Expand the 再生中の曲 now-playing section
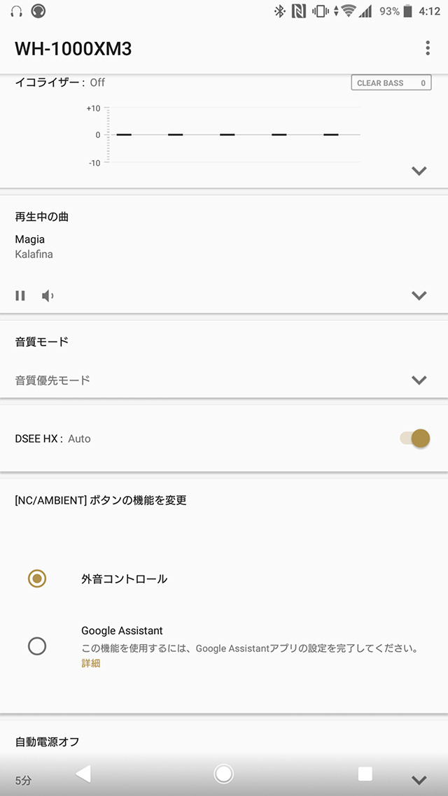The height and width of the screenshot is (796, 448). tap(419, 295)
